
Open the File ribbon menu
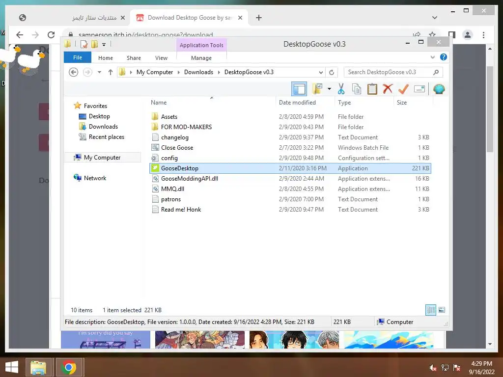(78, 57)
